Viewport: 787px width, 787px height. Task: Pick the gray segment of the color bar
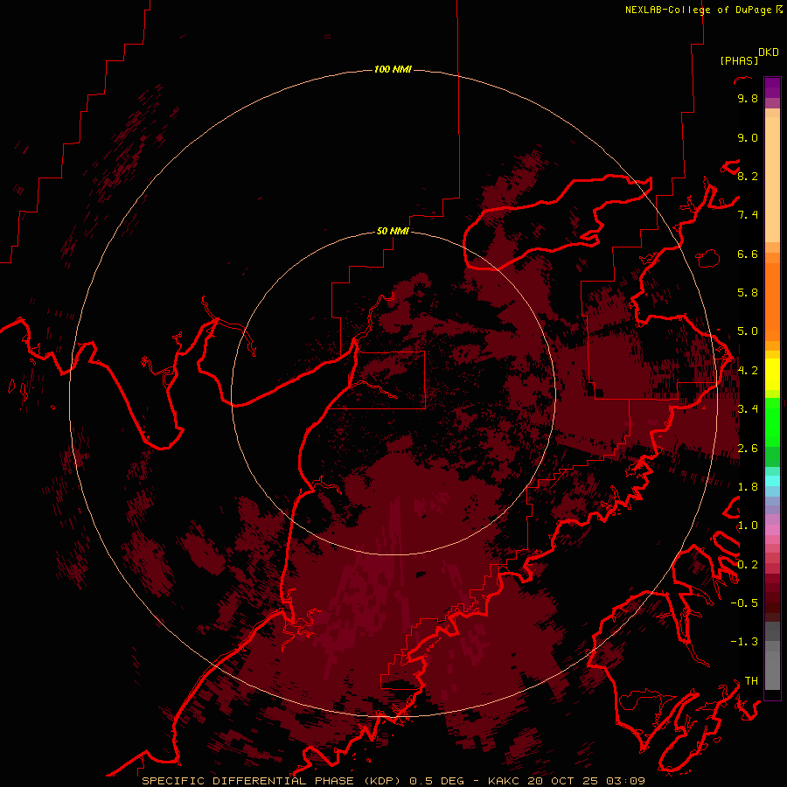tap(772, 656)
